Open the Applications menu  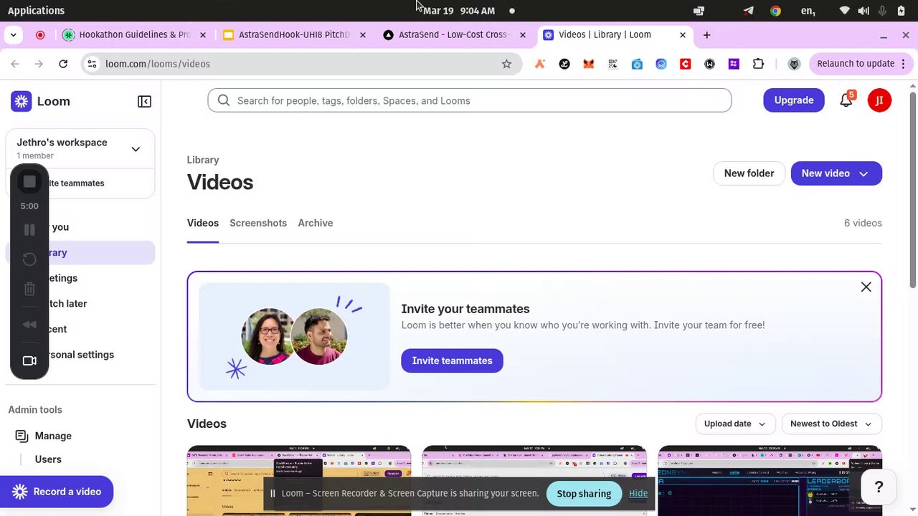(x=36, y=11)
